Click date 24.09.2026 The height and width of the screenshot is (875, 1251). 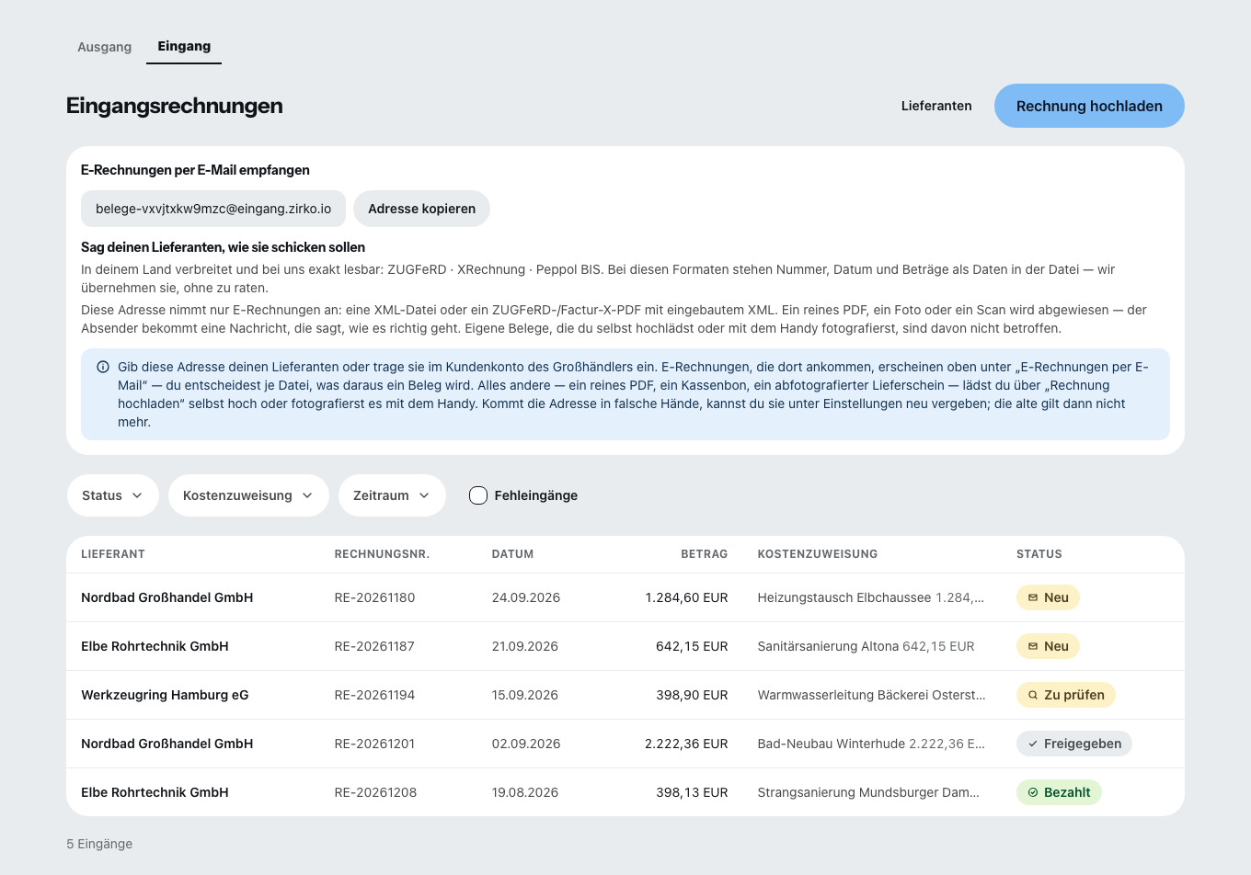tap(526, 597)
